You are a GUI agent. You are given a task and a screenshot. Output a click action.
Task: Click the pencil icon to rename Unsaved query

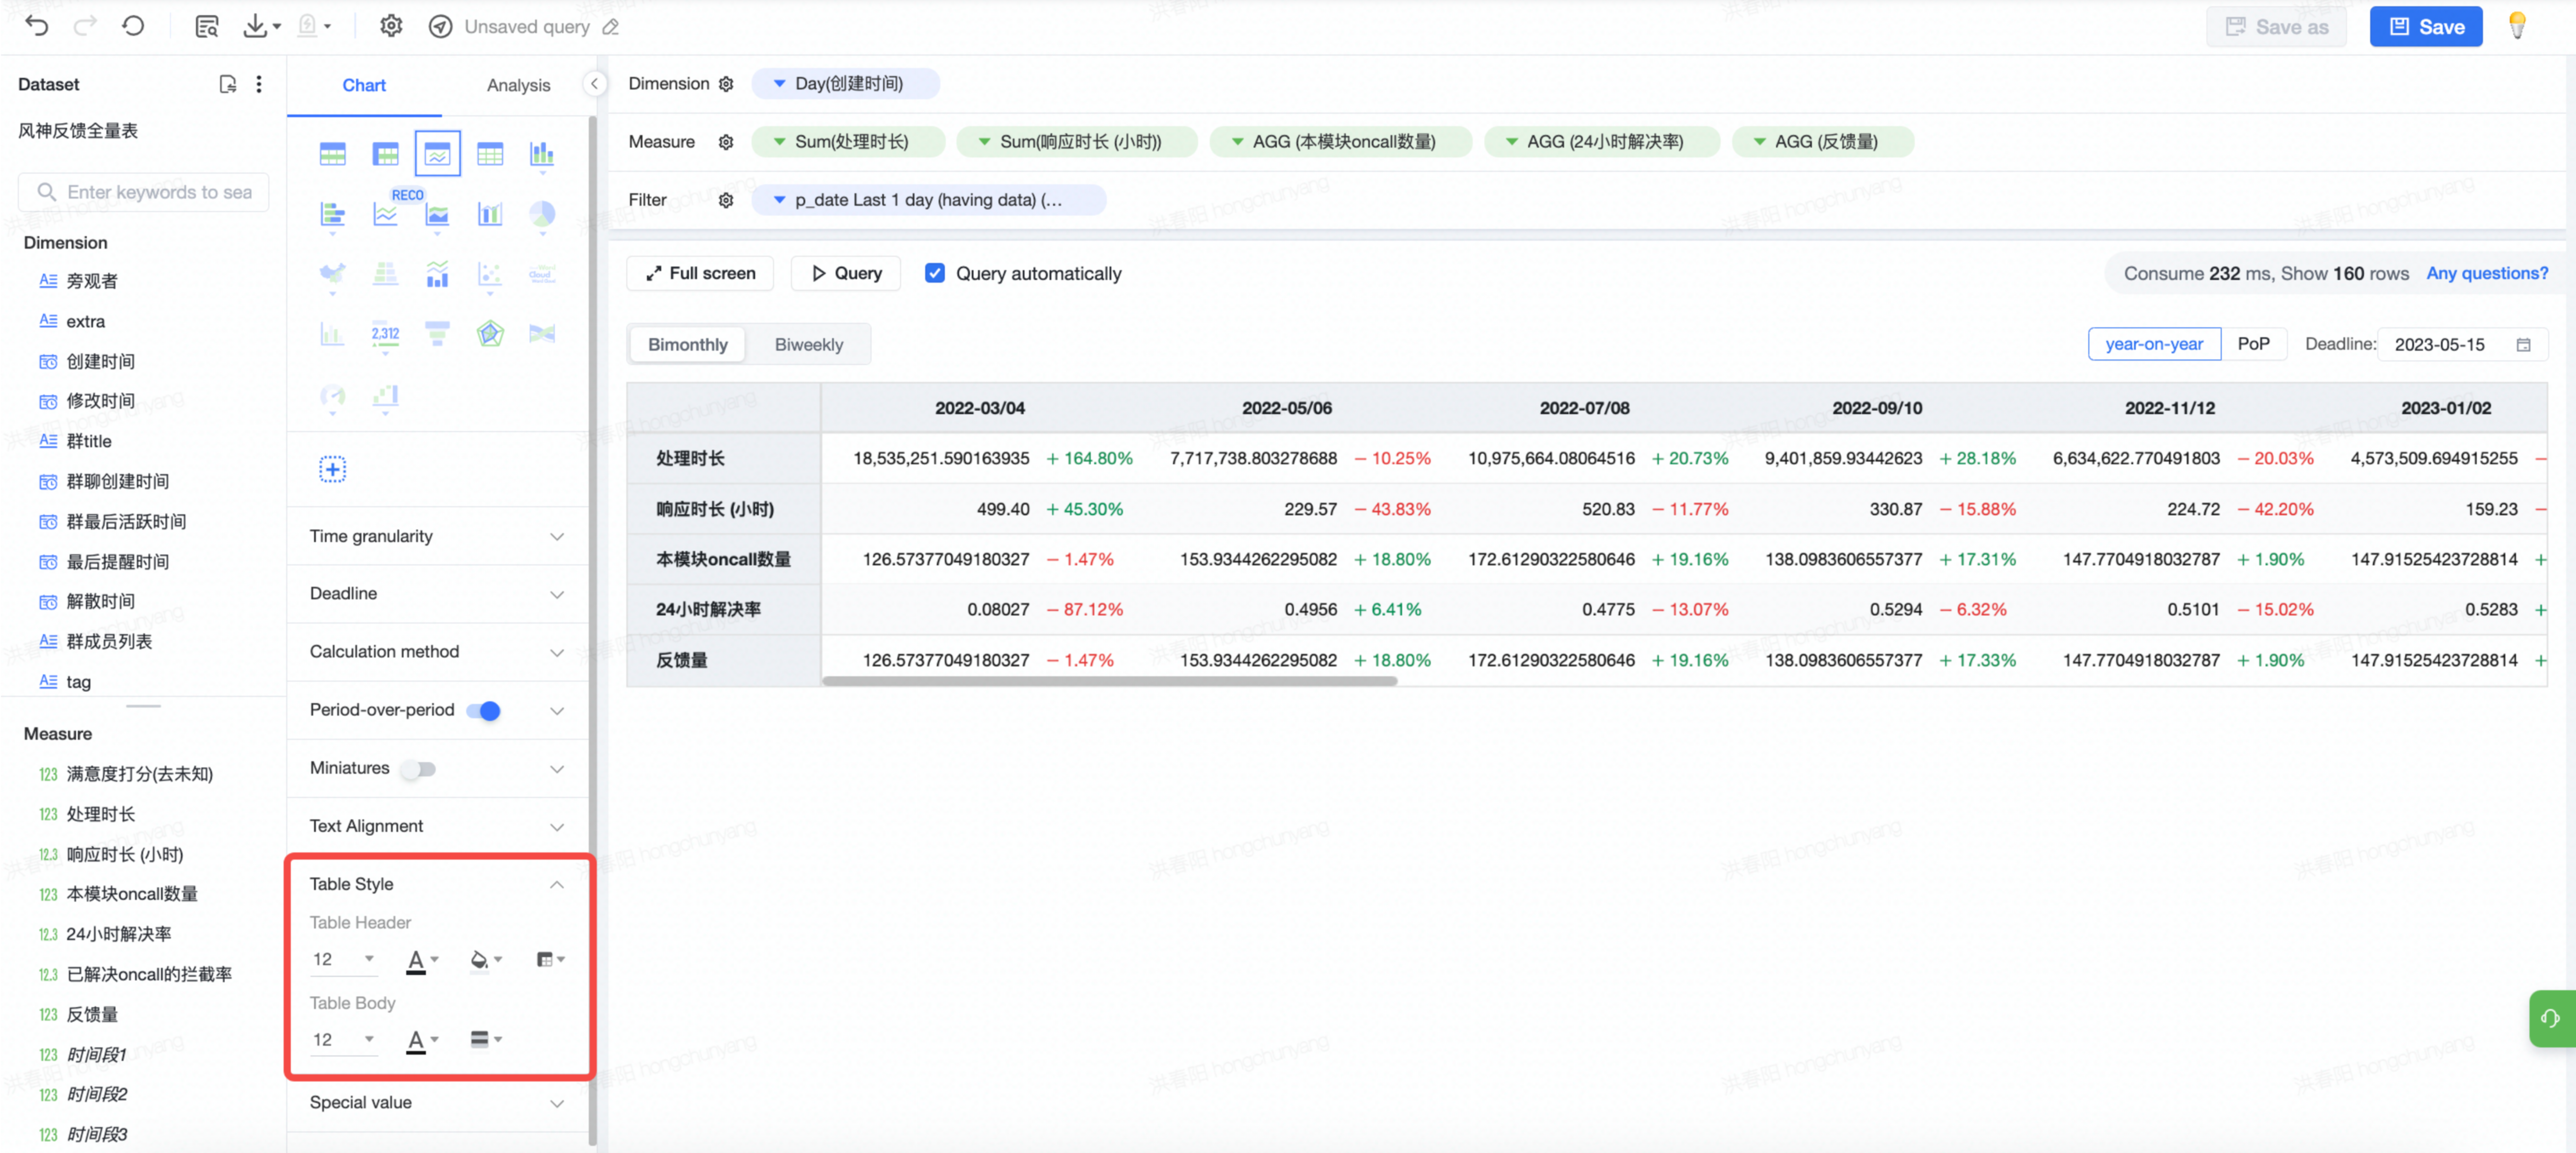[611, 27]
